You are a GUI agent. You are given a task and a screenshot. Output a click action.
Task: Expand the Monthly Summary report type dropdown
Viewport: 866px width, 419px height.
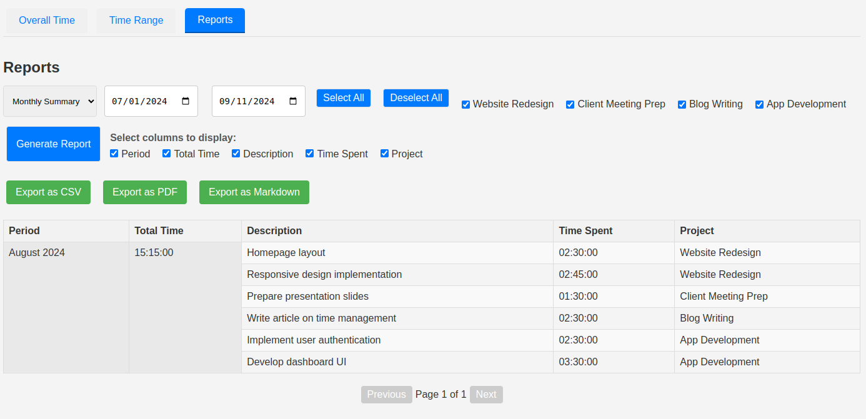50,101
